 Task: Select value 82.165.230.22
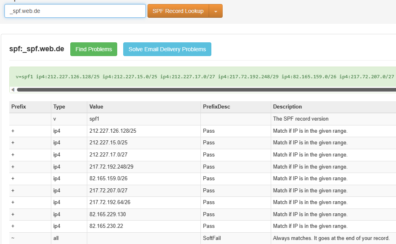click(106, 226)
